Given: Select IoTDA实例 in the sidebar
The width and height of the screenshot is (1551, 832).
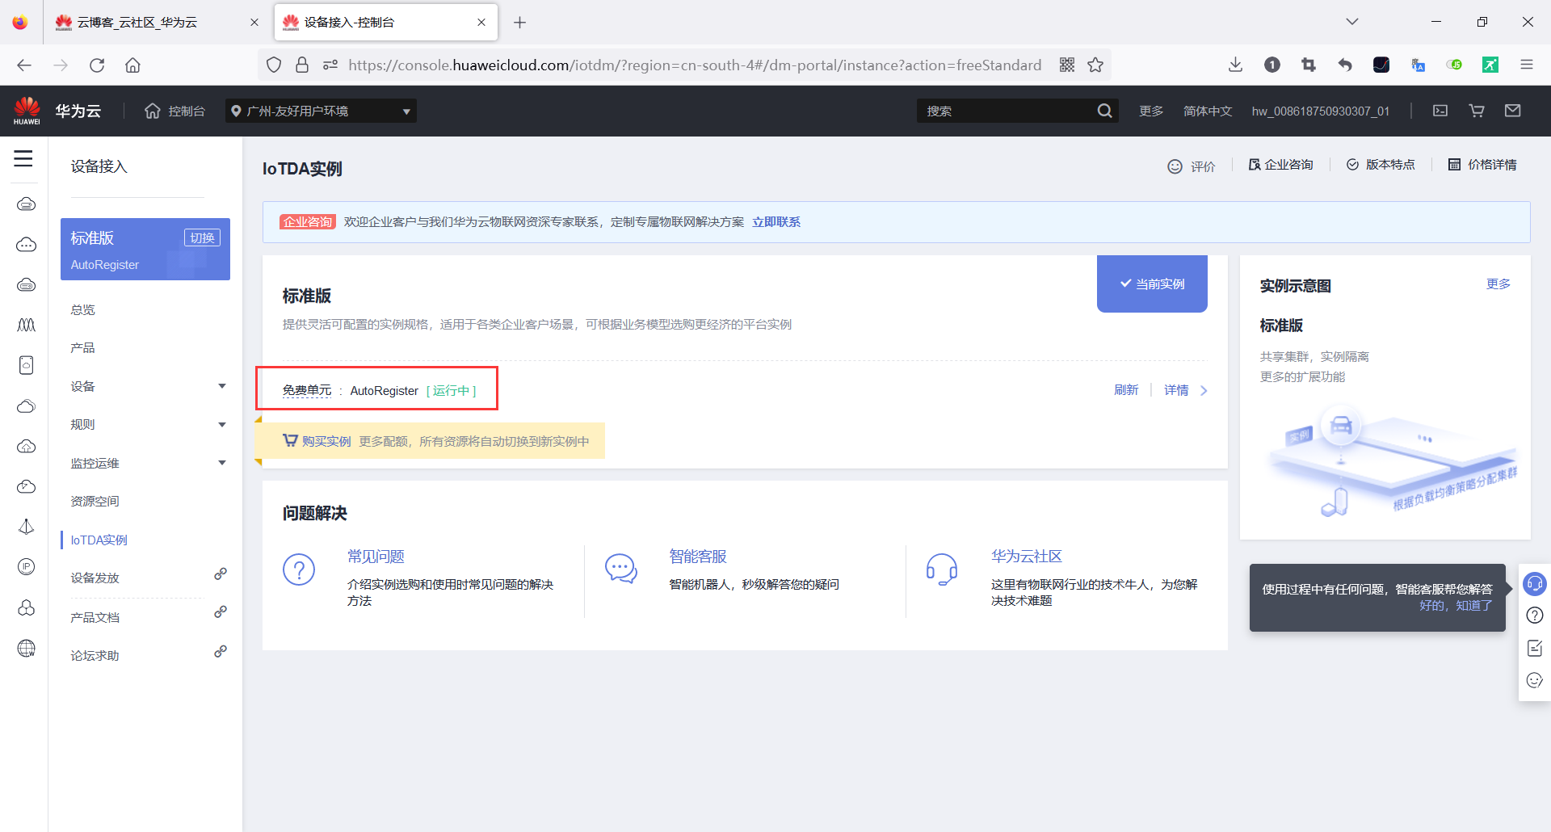Looking at the screenshot, I should coord(99,540).
